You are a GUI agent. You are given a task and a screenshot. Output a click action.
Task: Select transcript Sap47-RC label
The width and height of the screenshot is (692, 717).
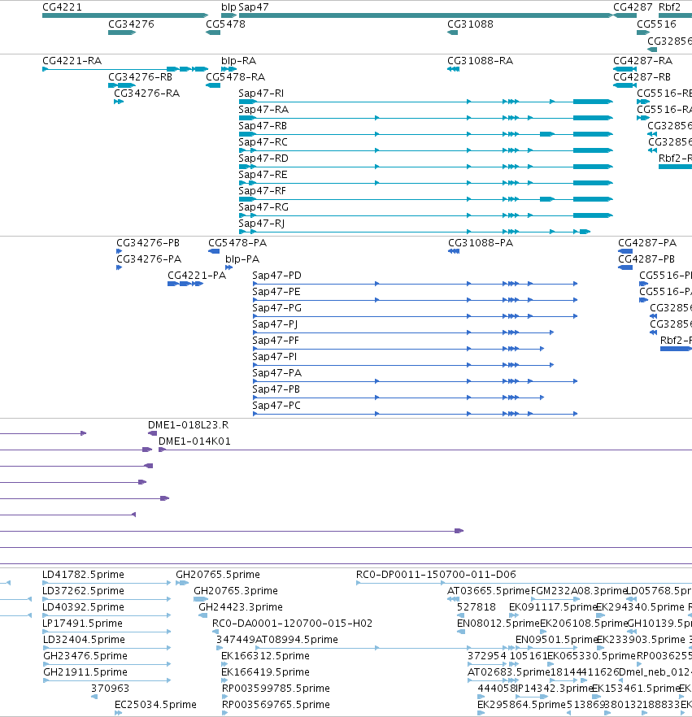pyautogui.click(x=263, y=142)
